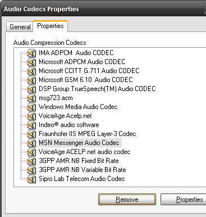This screenshot has width=206, height=217.
Task: Switch to the General tab
Action: 20,27
